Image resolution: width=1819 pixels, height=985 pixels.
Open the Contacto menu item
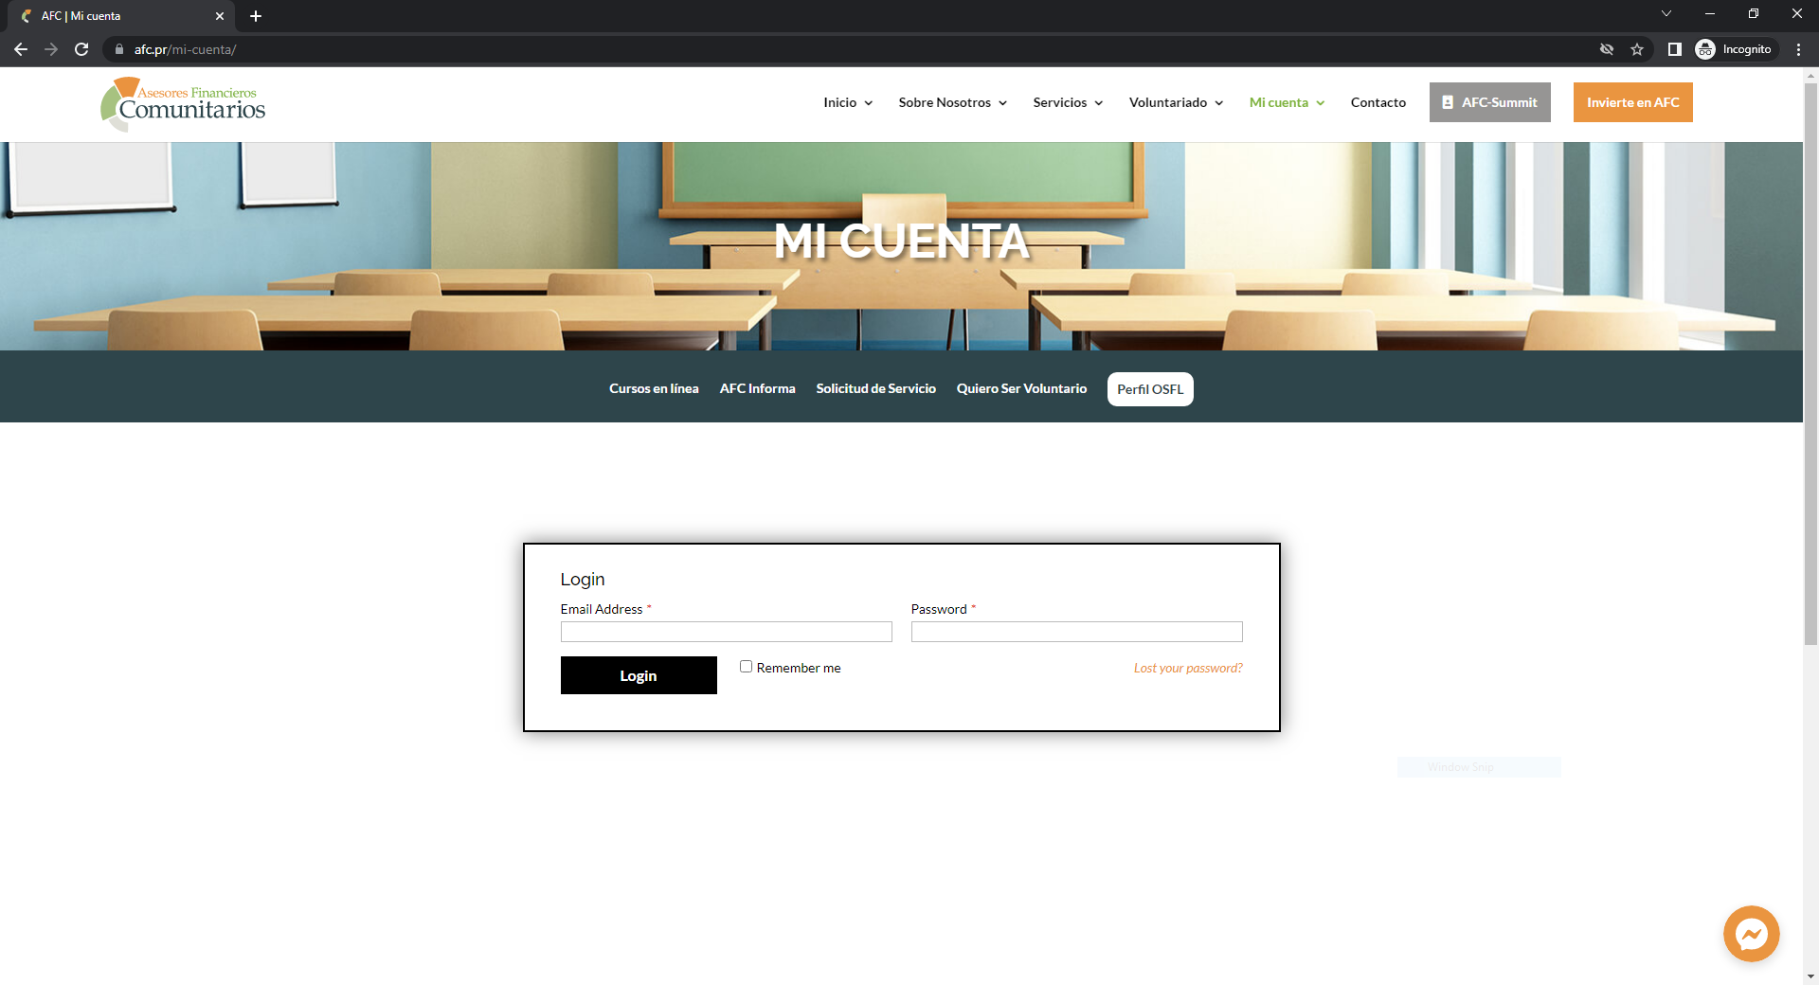1378,102
